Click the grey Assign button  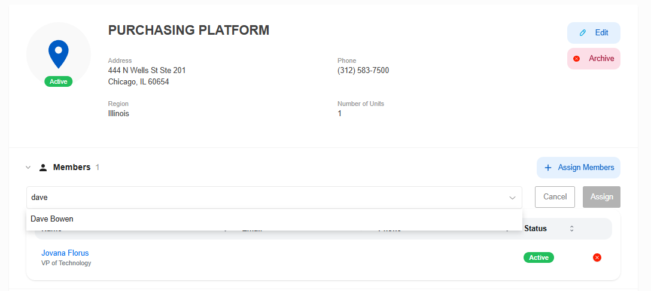tap(601, 197)
